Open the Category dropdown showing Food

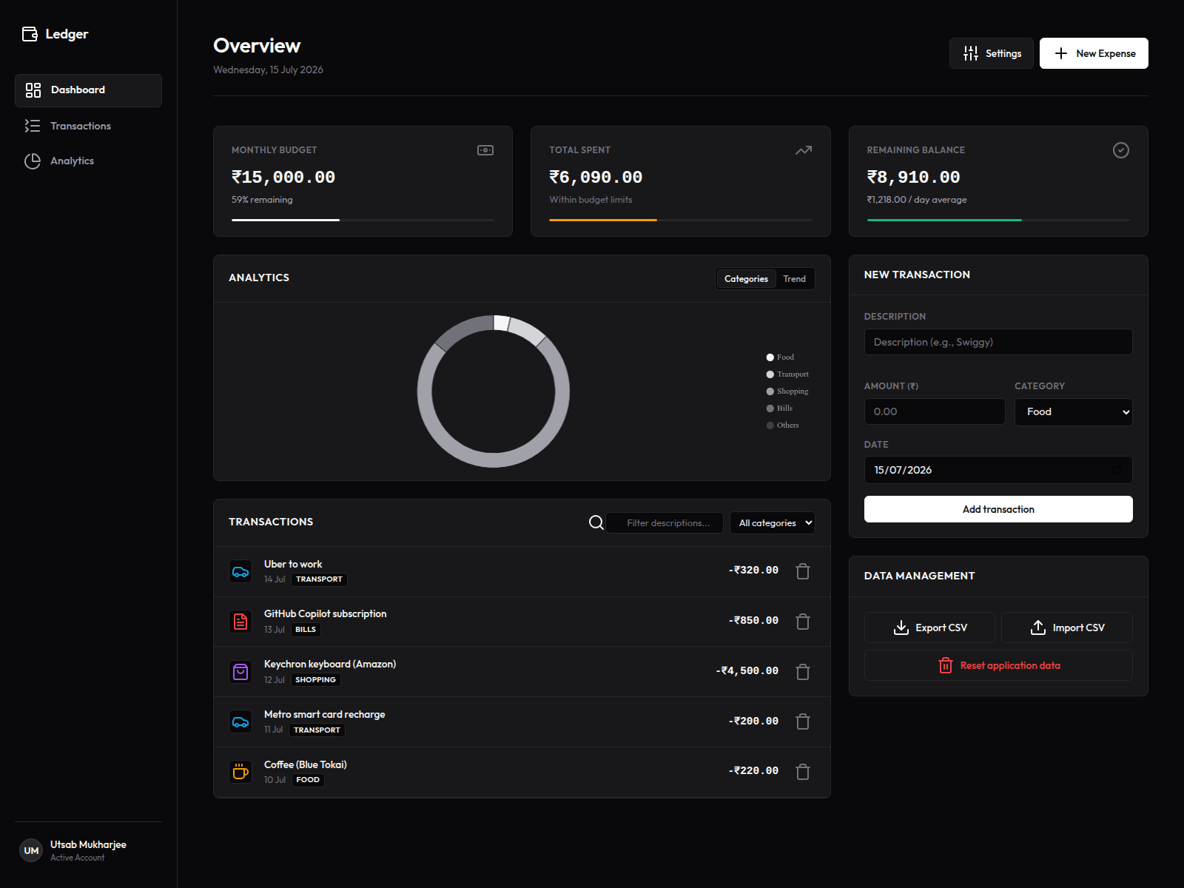coord(1074,411)
